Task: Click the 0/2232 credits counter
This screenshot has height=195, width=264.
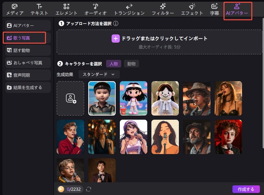Action: 74,189
